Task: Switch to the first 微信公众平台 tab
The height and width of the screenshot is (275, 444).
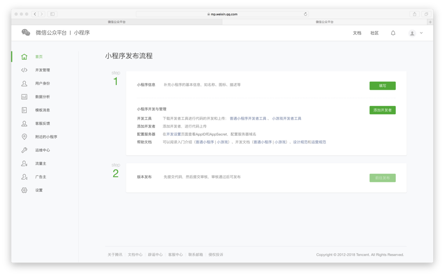Action: pyautogui.click(x=117, y=22)
